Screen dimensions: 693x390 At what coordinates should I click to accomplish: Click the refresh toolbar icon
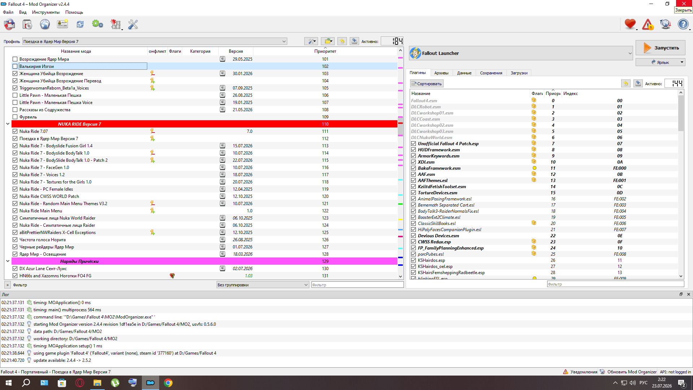80,25
